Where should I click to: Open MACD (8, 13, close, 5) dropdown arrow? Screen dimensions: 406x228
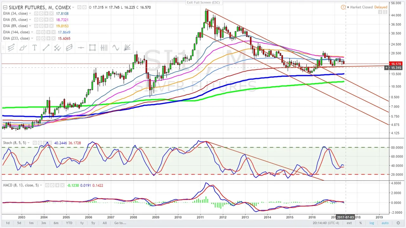pos(41,185)
